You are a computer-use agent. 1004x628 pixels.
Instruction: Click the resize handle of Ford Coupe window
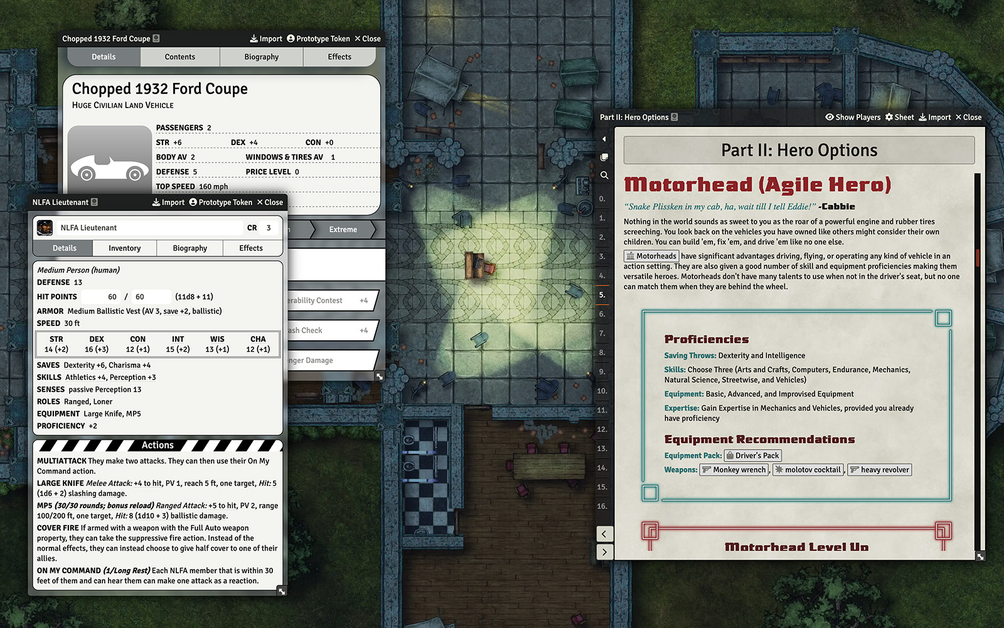point(380,376)
